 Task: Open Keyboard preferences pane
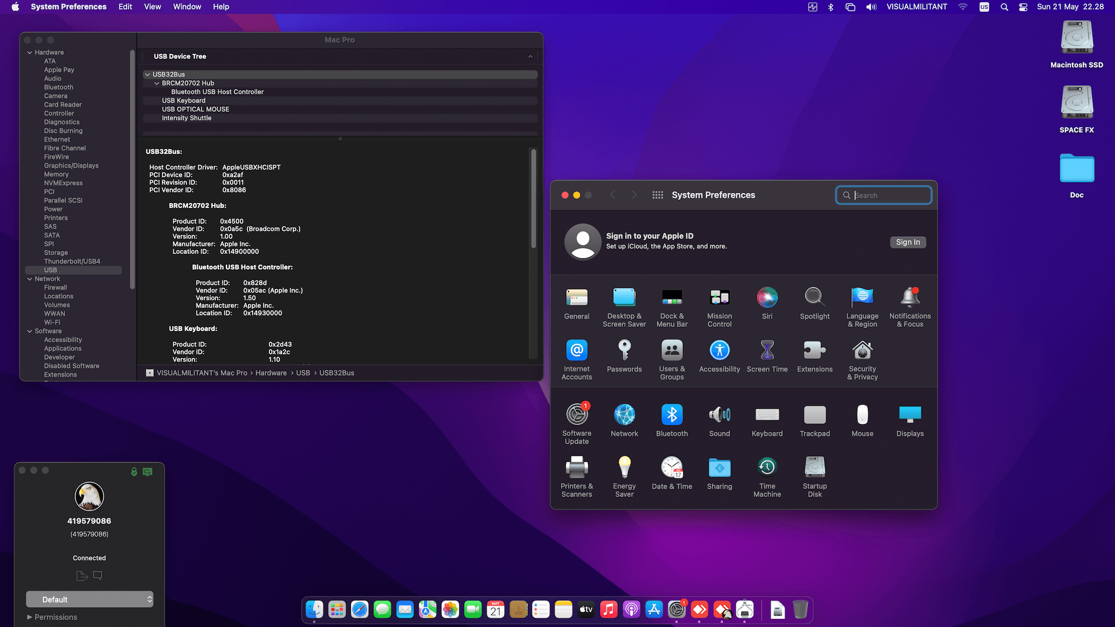(x=767, y=421)
